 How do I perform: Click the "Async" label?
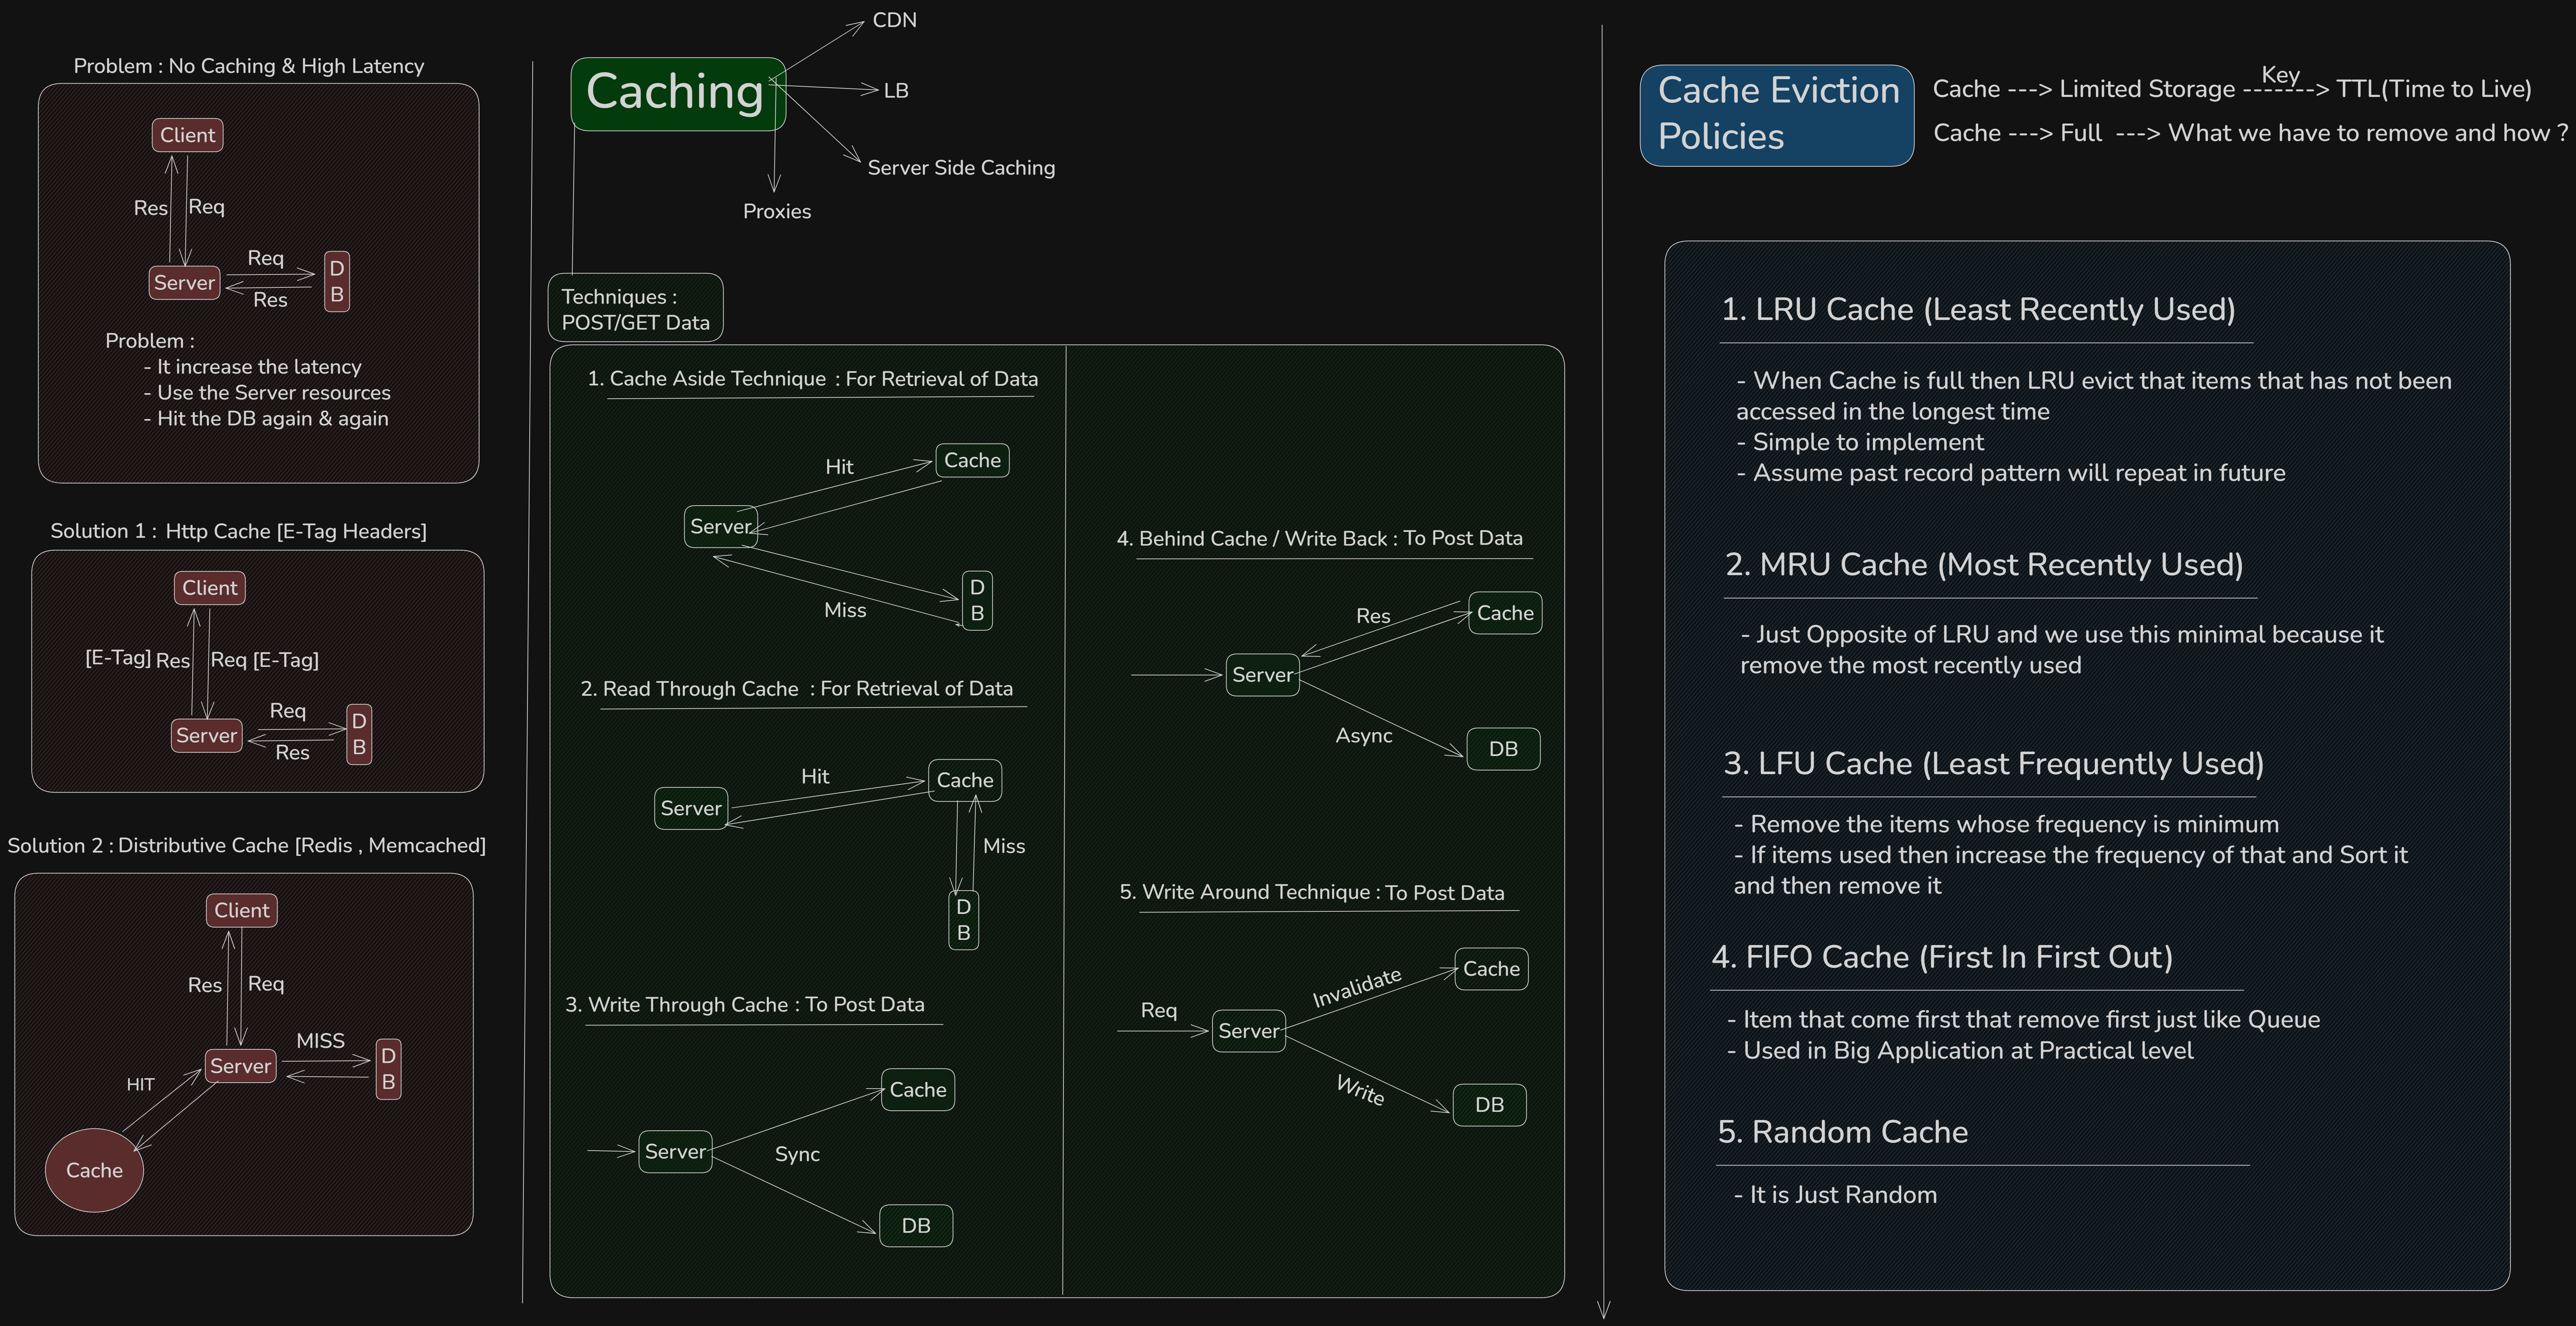[1364, 736]
